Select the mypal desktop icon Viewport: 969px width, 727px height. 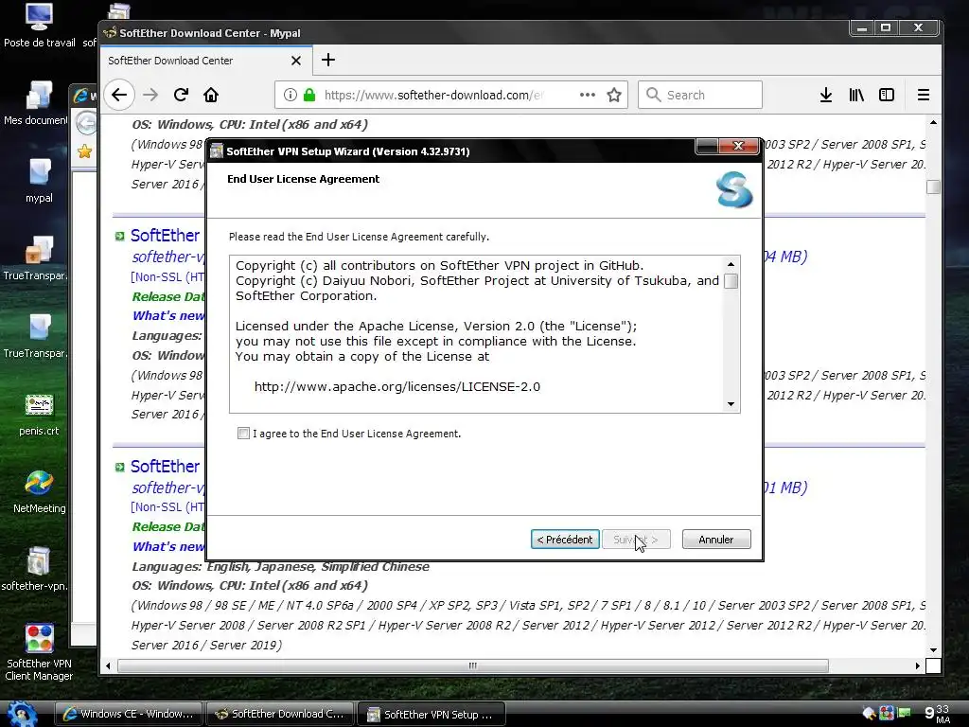39,181
